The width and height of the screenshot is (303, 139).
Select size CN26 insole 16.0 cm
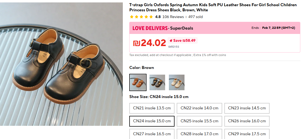247,121
